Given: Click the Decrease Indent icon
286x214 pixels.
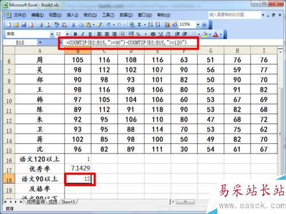Looking at the screenshot, I should 177,34.
